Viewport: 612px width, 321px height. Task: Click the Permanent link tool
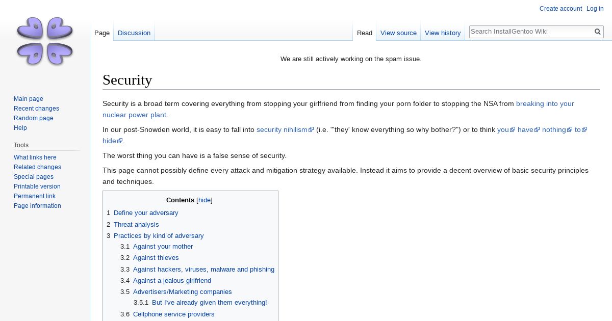click(x=35, y=196)
